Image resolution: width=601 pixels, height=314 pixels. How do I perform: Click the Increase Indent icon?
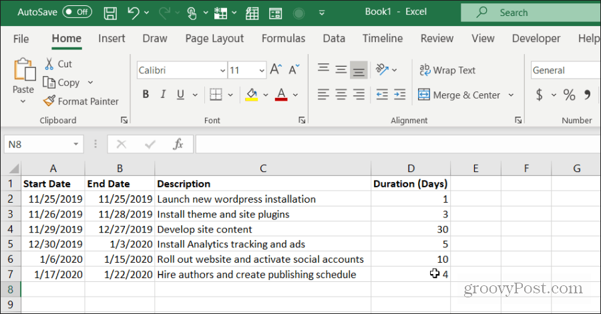tap(399, 95)
